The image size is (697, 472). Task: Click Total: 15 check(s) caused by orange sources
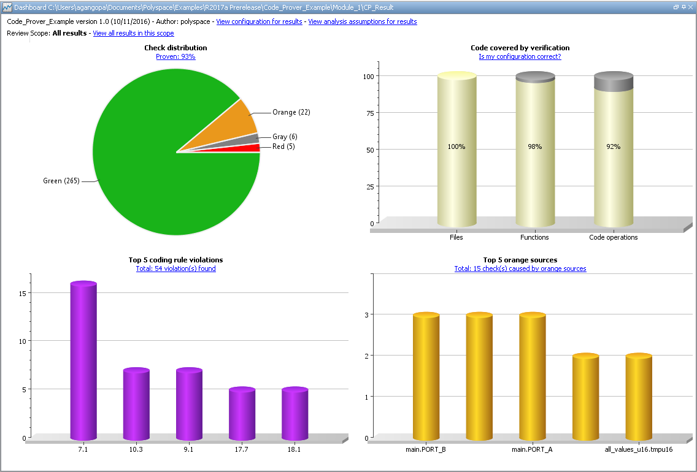click(x=520, y=268)
